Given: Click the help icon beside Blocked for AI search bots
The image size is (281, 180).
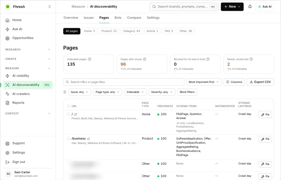Looking at the screenshot, I should click(208, 59).
